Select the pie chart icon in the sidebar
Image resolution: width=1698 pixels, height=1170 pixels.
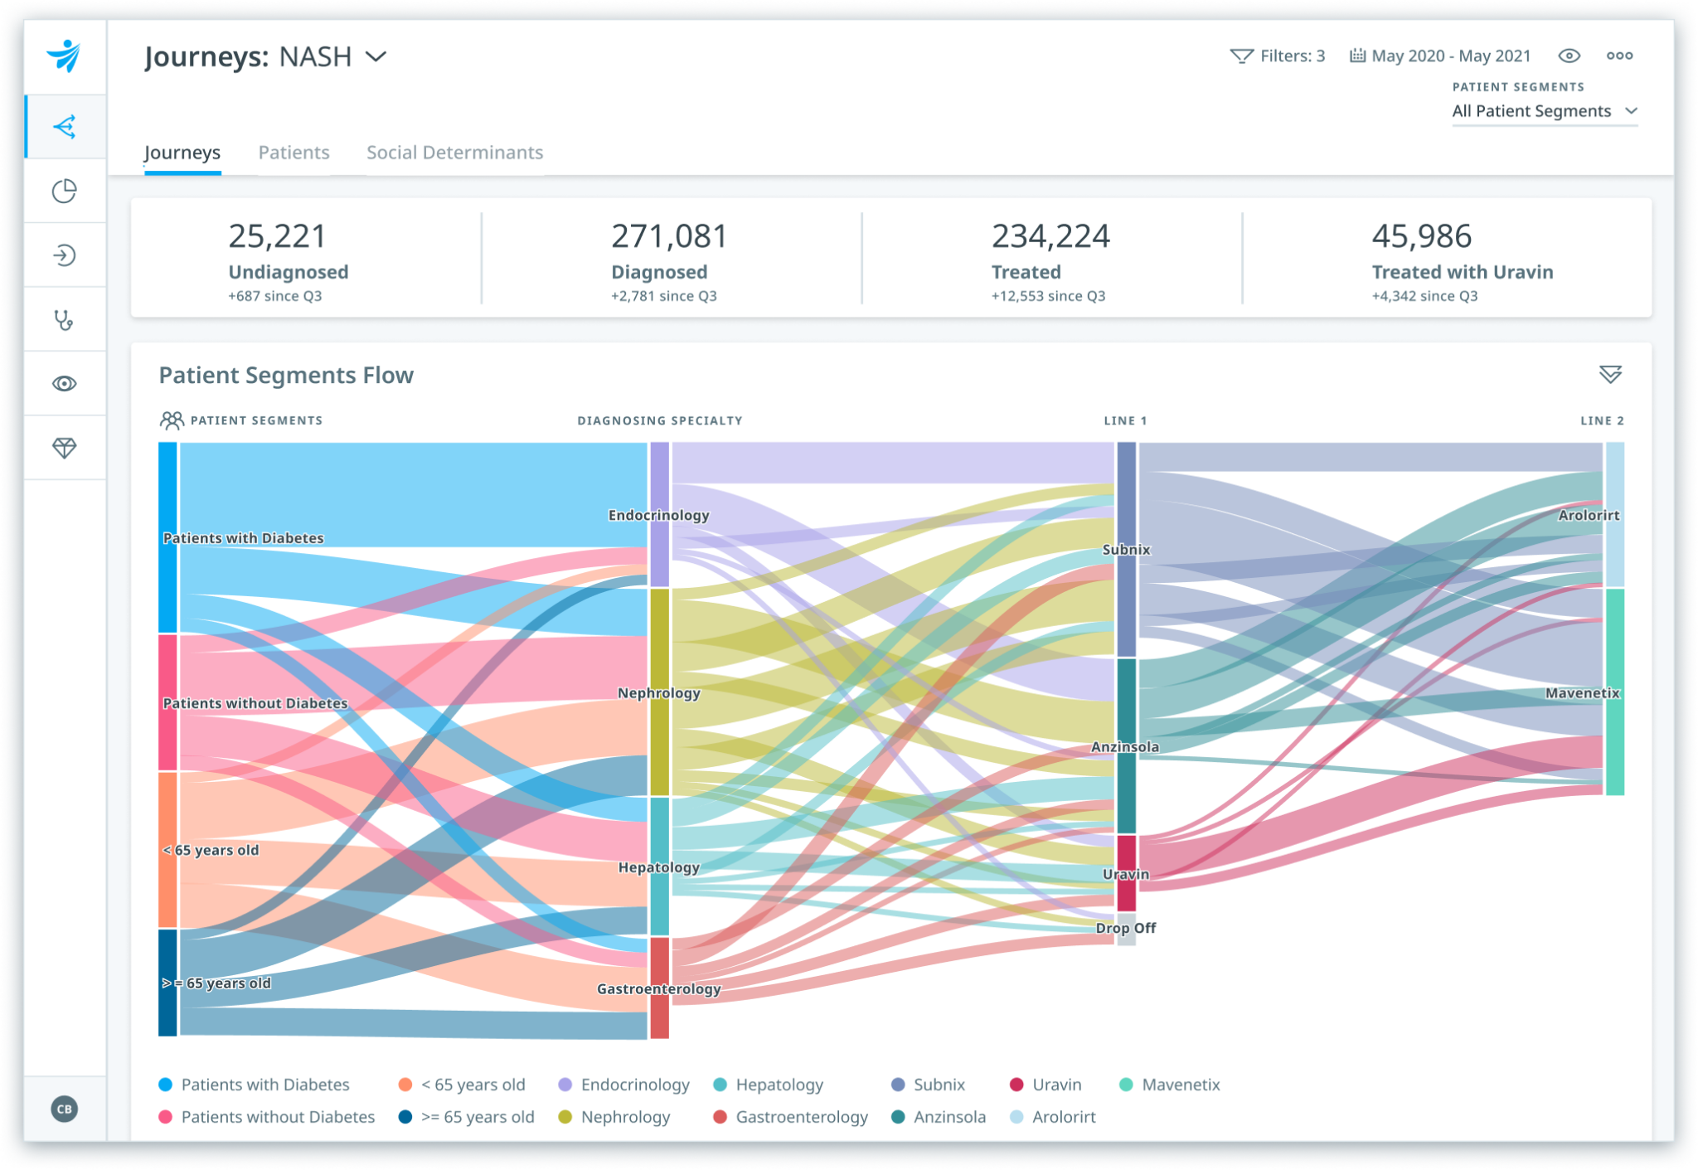coord(65,190)
